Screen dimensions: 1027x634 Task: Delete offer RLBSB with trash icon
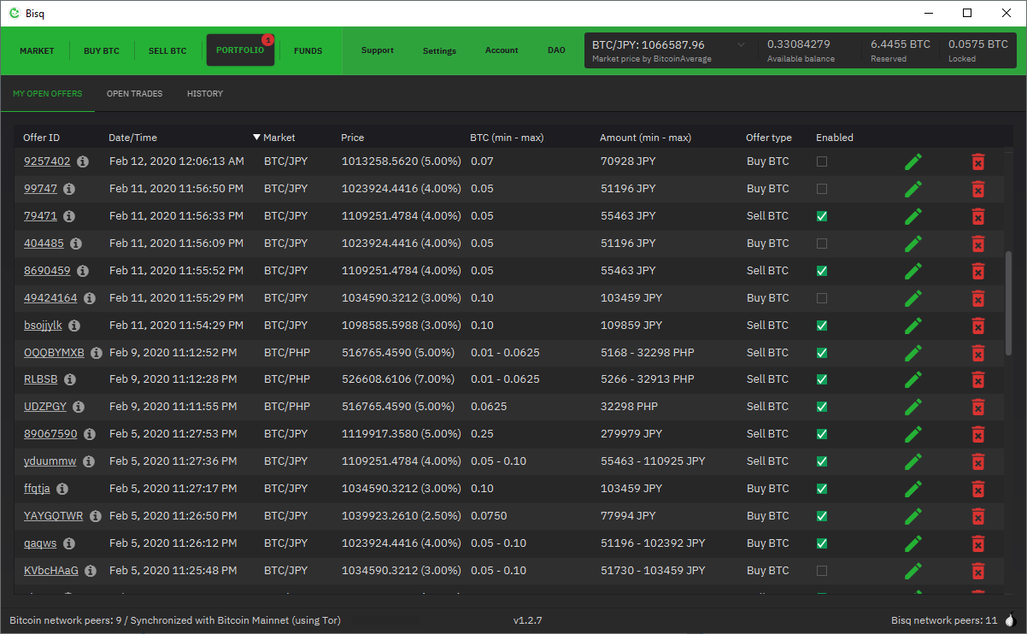click(x=978, y=379)
